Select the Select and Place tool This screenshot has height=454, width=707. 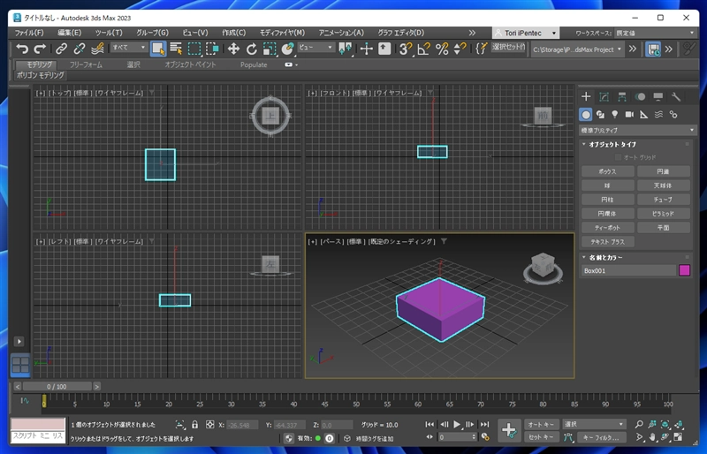(287, 49)
